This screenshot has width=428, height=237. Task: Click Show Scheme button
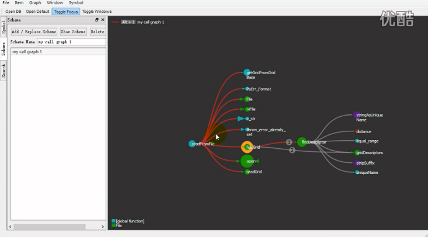tap(73, 32)
